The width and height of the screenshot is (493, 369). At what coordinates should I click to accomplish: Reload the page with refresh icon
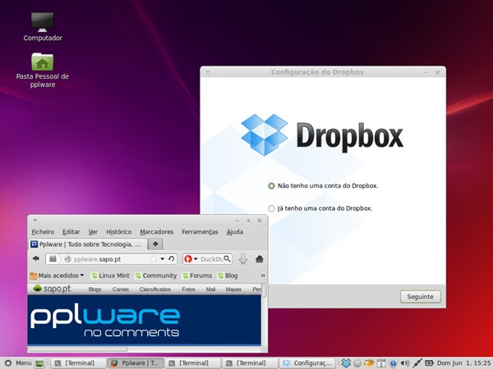point(172,259)
